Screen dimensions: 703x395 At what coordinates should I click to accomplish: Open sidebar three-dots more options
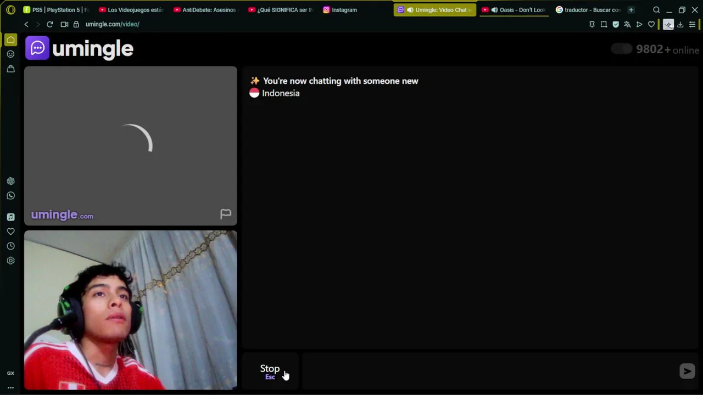pyautogui.click(x=10, y=387)
